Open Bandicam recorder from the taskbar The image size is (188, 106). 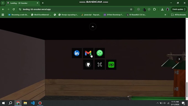(x=40, y=103)
